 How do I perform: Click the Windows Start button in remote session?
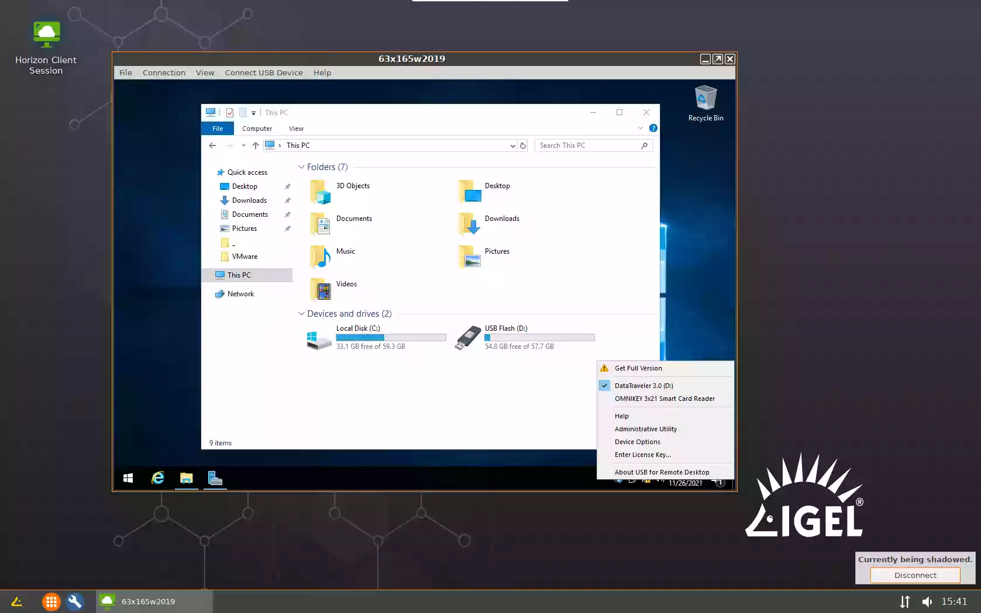click(128, 478)
